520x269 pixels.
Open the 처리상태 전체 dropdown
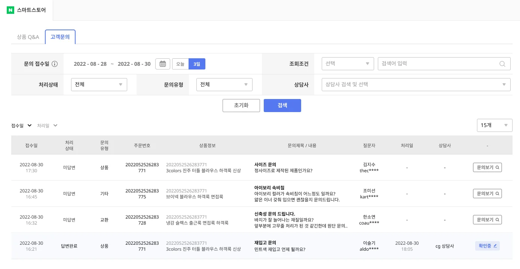click(x=99, y=84)
